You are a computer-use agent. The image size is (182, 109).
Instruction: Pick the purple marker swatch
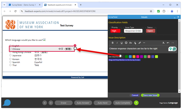[141, 57]
